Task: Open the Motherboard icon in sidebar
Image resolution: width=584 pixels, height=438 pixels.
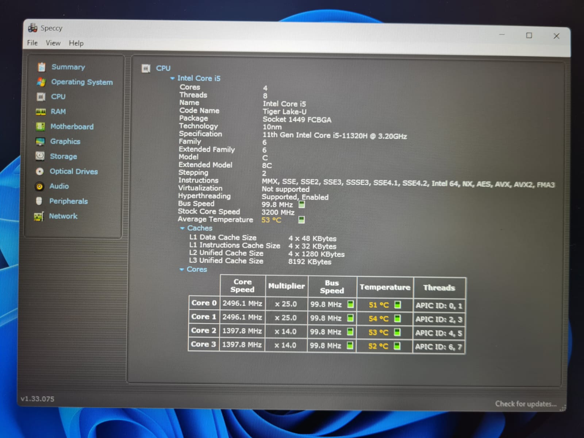Action: point(40,127)
